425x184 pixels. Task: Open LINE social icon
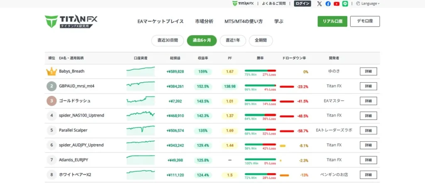click(345, 3)
